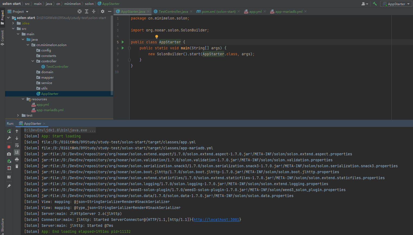The height and width of the screenshot is (235, 413).
Task: Open the http://localhost:3001 link in the console
Action: coord(216,220)
